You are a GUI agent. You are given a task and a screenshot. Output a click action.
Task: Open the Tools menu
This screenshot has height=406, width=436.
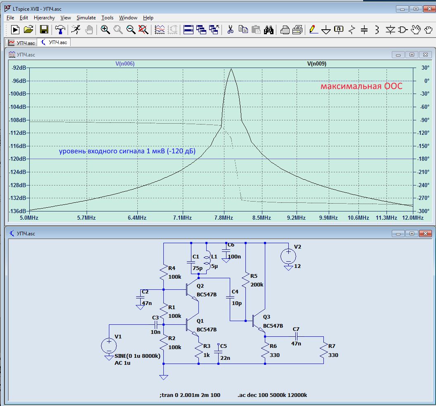pyautogui.click(x=107, y=17)
